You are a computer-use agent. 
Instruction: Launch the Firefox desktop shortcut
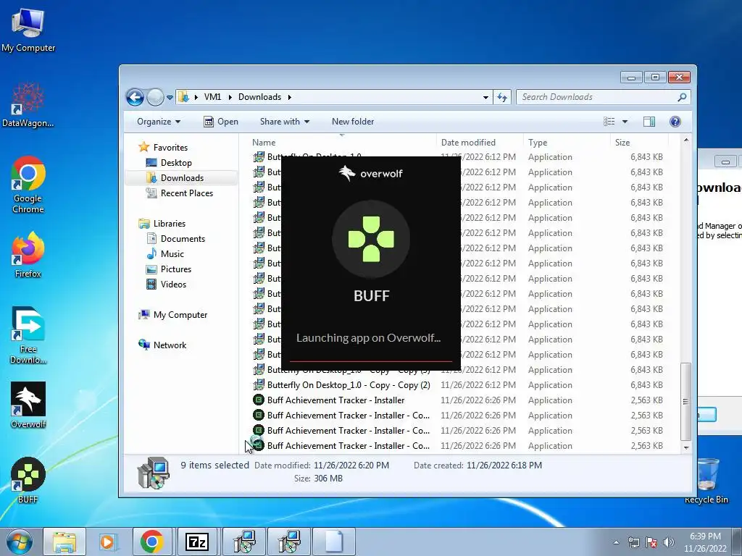28,254
